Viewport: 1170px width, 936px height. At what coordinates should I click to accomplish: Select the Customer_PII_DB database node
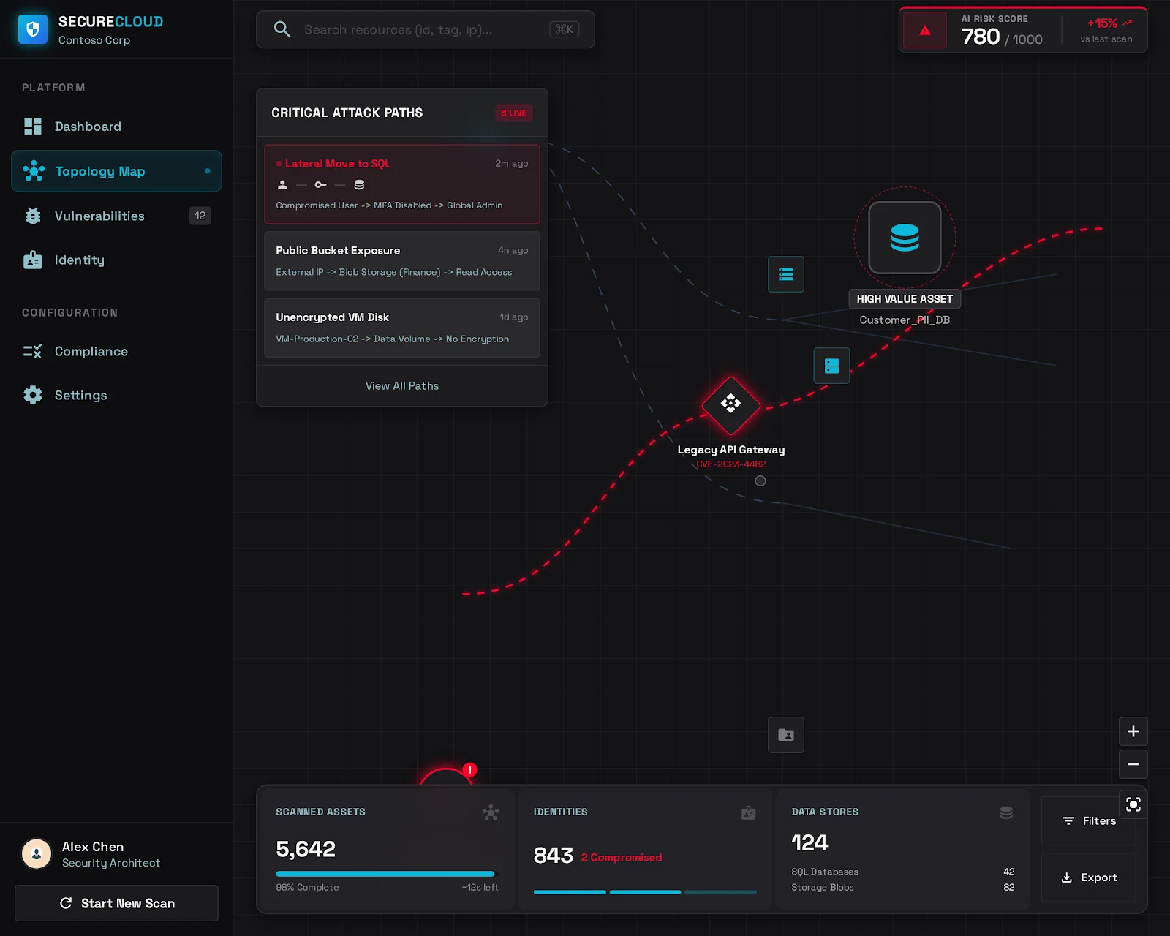tap(905, 238)
